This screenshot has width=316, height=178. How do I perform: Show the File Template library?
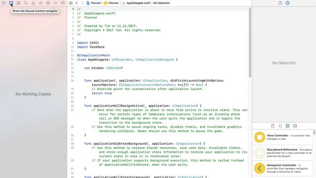273,126
